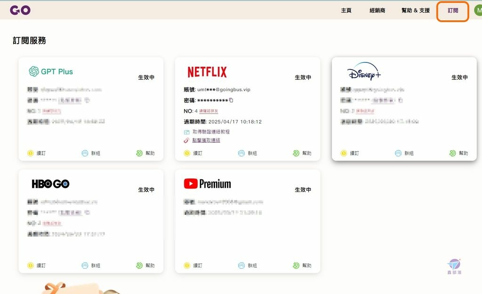Click 群組 on the HBO GO card

(91, 265)
